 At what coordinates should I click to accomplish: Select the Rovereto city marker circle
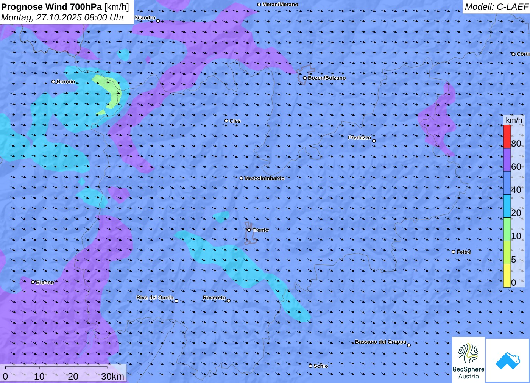pos(228,301)
